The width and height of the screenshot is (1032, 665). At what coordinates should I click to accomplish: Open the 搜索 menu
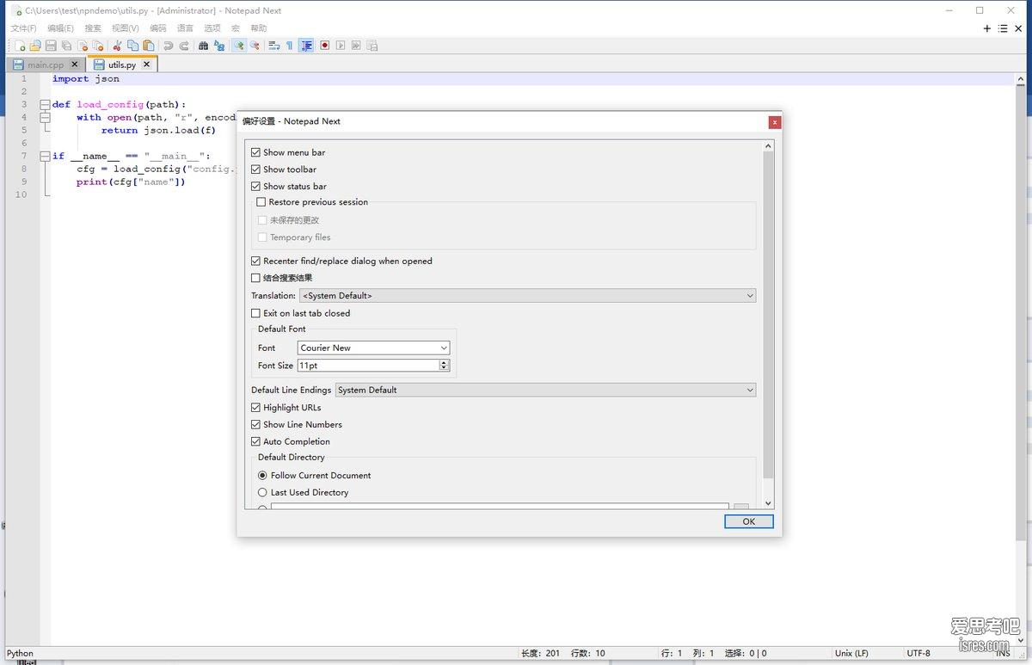pyautogui.click(x=93, y=28)
